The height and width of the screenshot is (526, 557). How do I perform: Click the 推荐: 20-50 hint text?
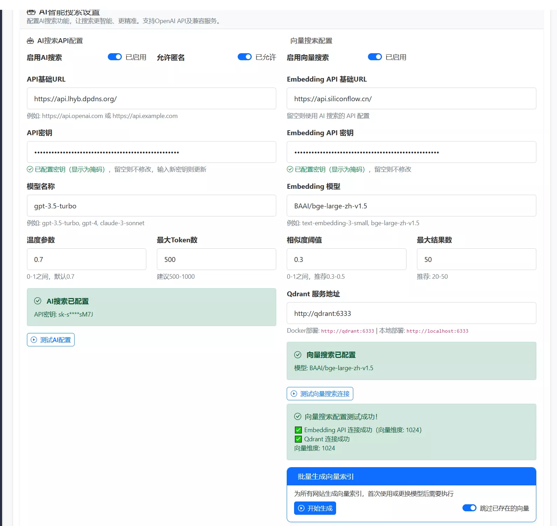coord(432,276)
